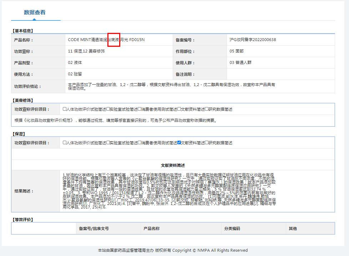Click the 功效宣称： label

click(x=24, y=51)
